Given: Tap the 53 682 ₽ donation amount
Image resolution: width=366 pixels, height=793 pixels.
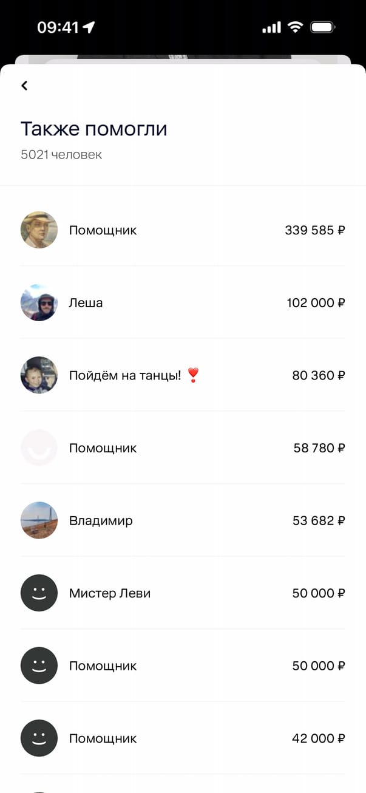Looking at the screenshot, I should 319,520.
